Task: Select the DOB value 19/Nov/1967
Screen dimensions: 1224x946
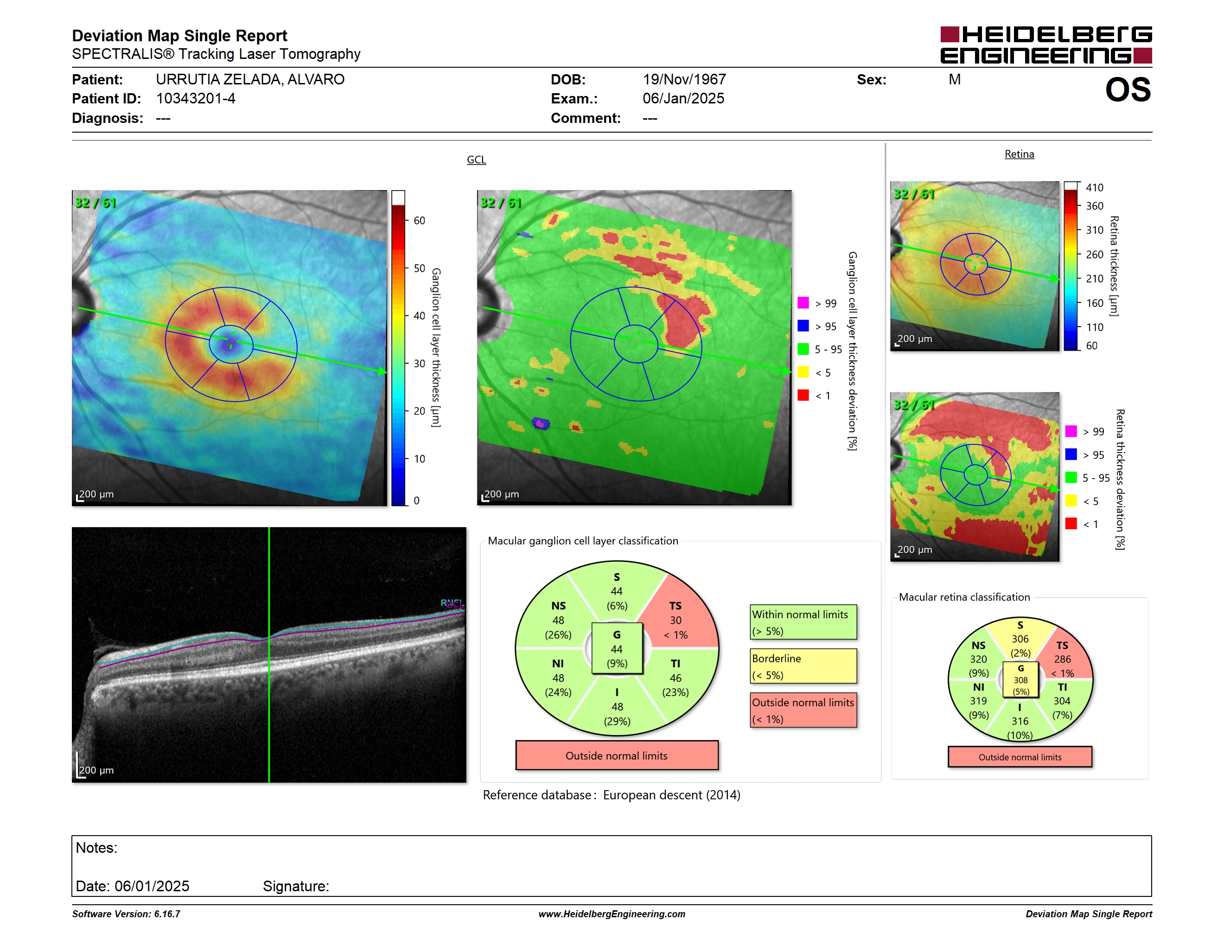Action: [684, 80]
